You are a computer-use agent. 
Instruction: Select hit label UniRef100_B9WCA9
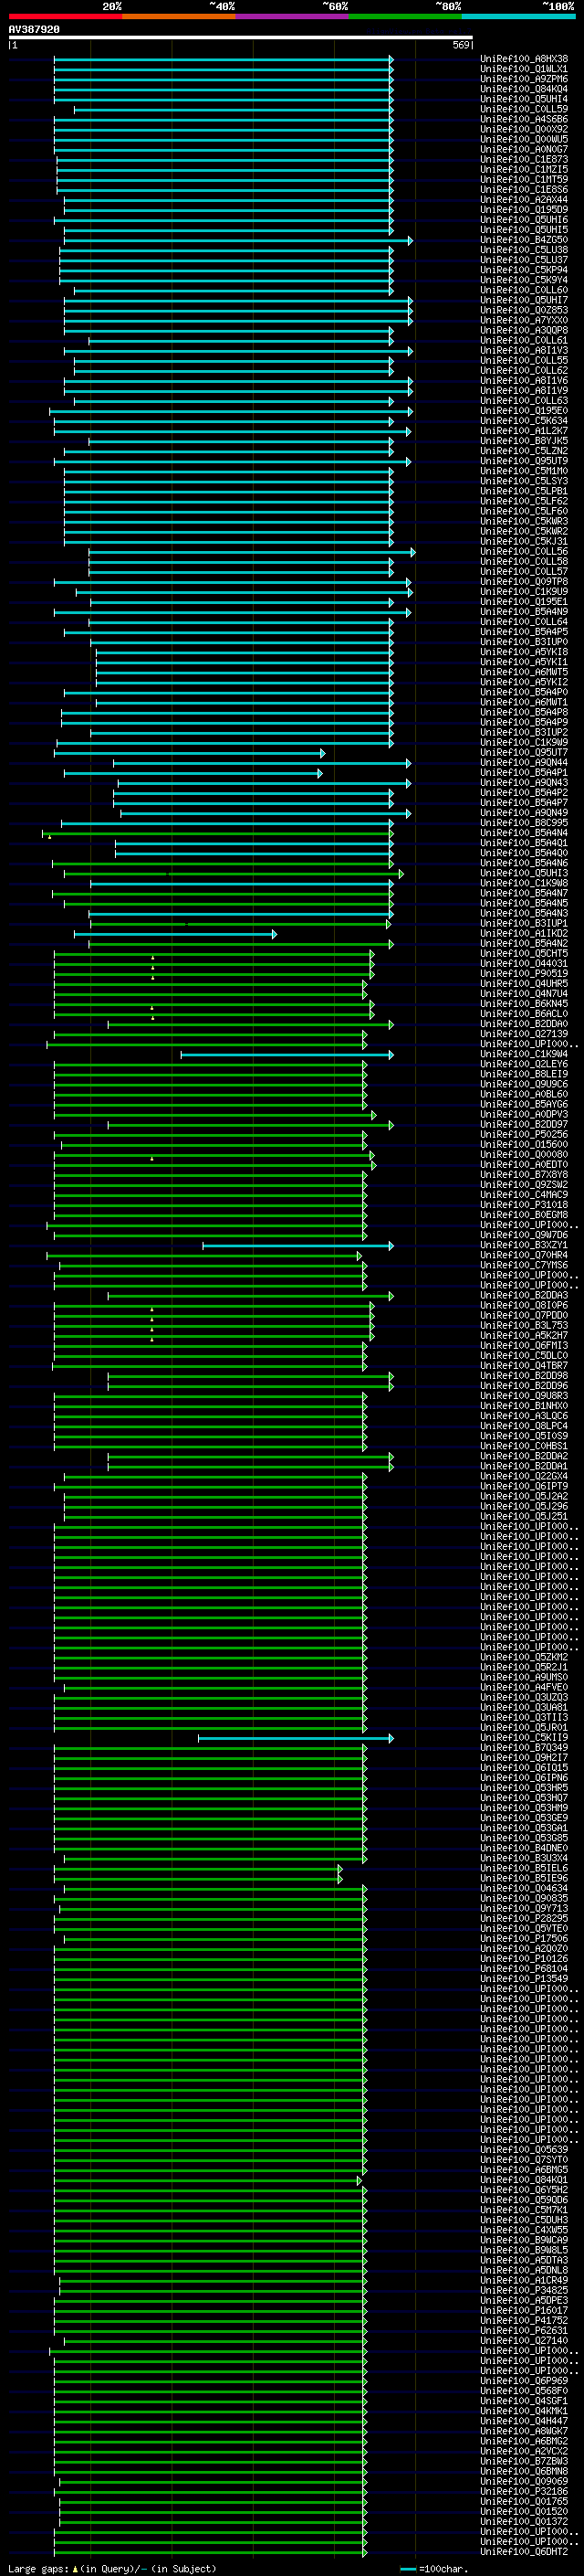pos(524,2241)
